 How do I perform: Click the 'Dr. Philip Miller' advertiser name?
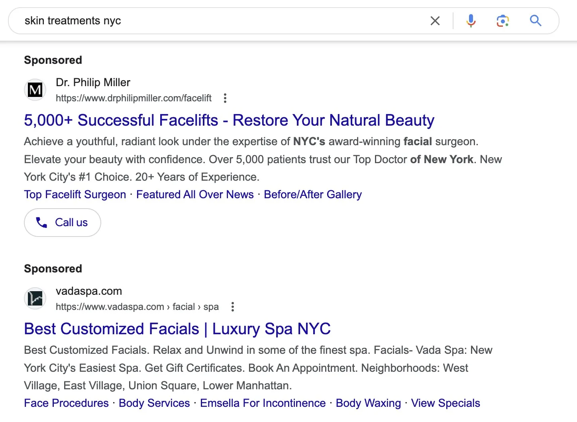[x=93, y=83]
